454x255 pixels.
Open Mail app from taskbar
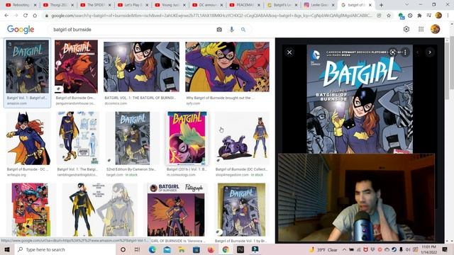(167, 249)
